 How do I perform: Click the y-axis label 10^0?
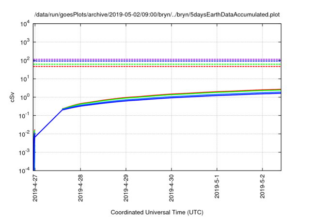[x=25, y=97]
